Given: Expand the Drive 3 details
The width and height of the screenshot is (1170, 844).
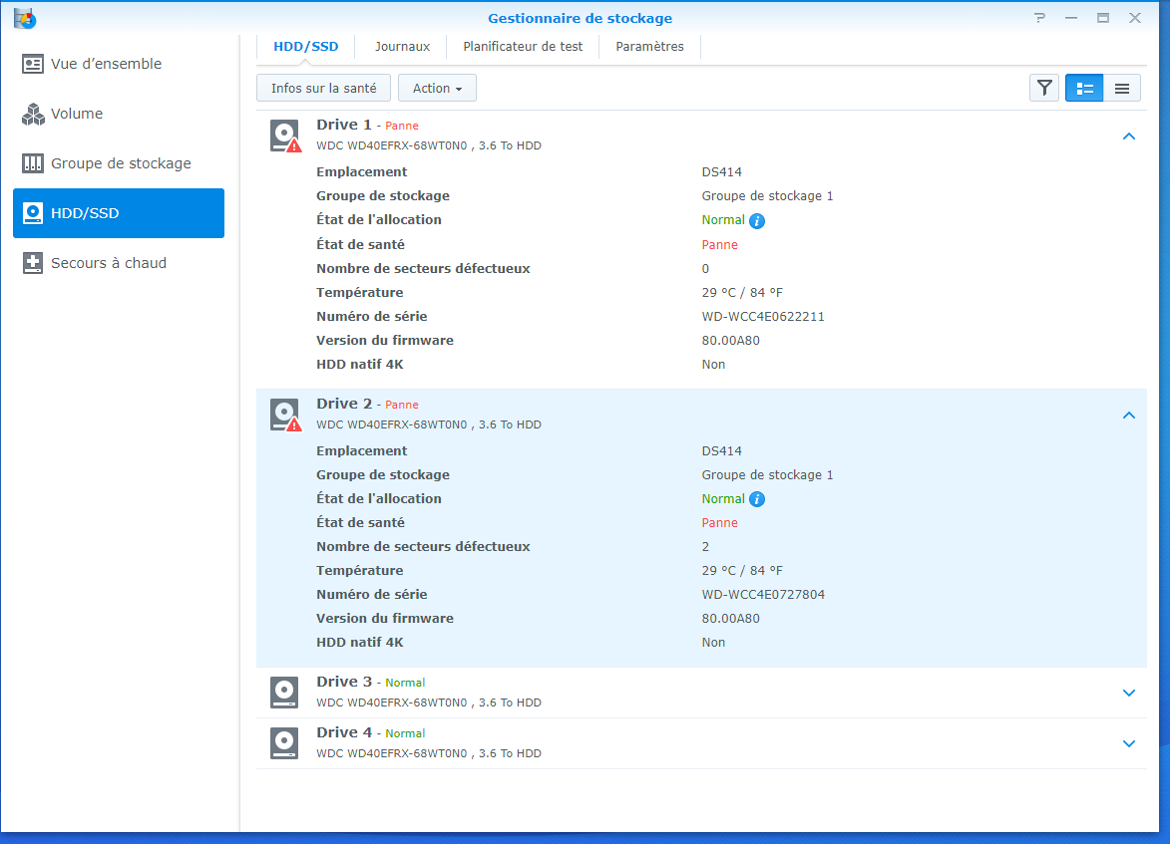Looking at the screenshot, I should tap(1128, 693).
